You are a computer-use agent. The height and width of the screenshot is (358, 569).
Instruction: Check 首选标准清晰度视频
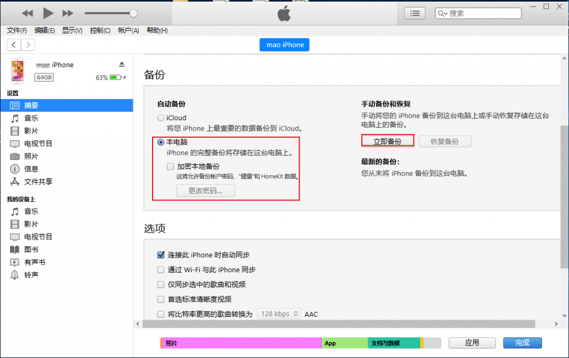click(x=161, y=300)
